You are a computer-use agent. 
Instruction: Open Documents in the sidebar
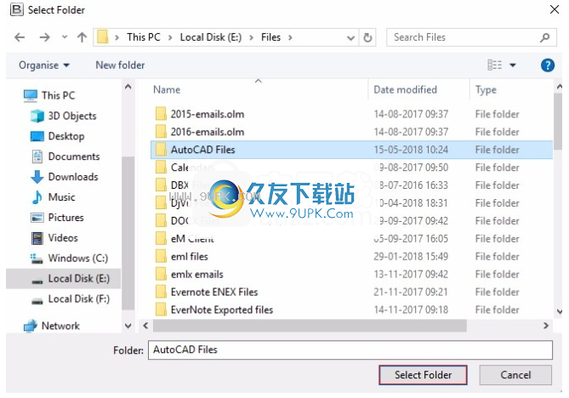(x=65, y=156)
